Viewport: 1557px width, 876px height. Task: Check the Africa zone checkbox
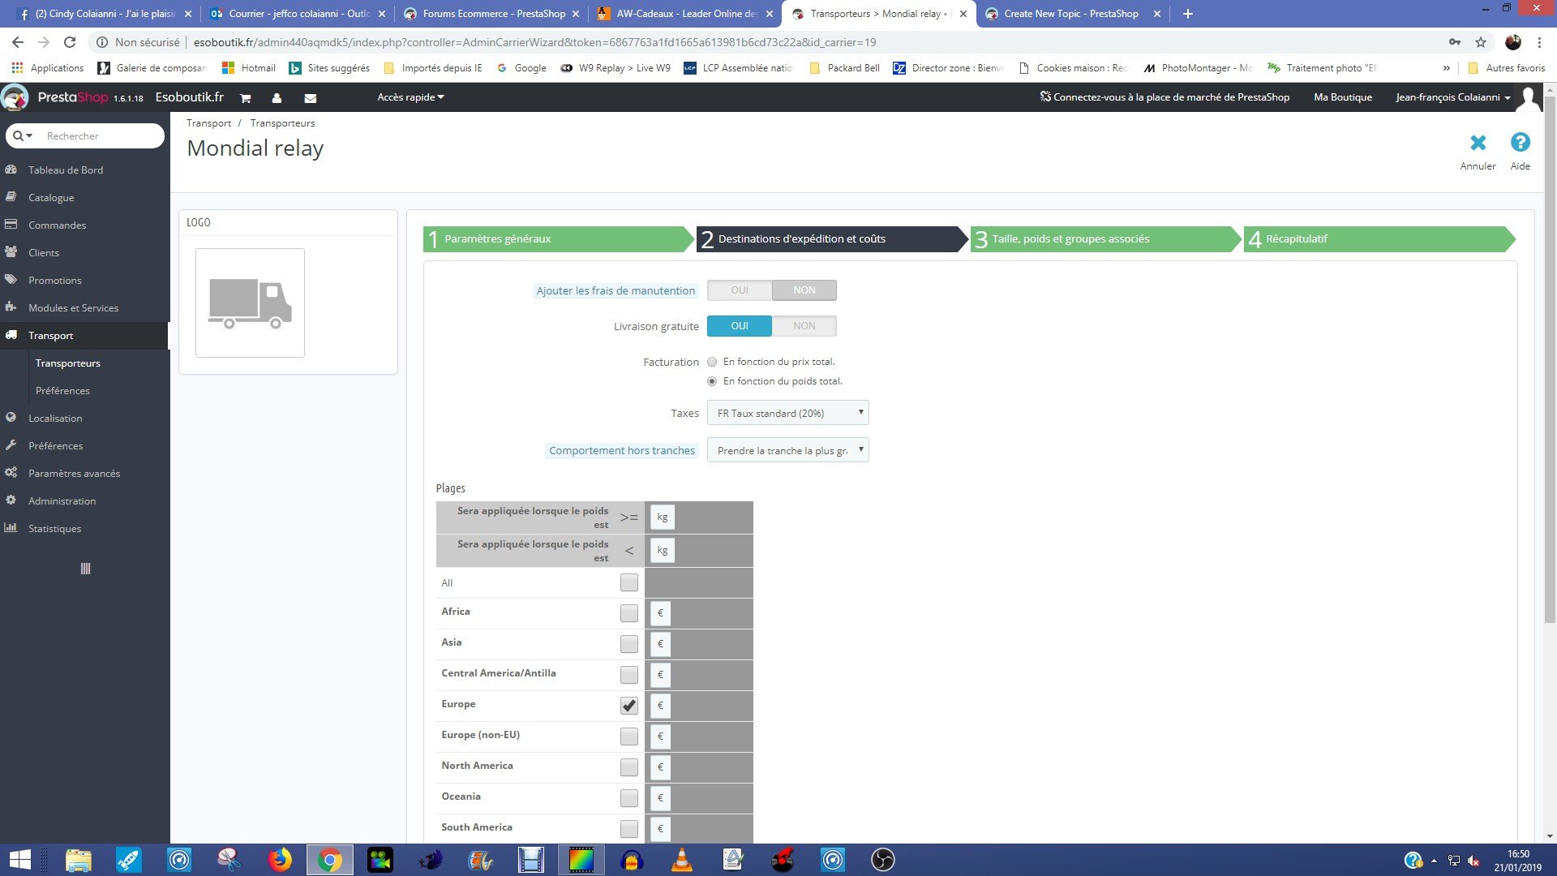pos(628,613)
